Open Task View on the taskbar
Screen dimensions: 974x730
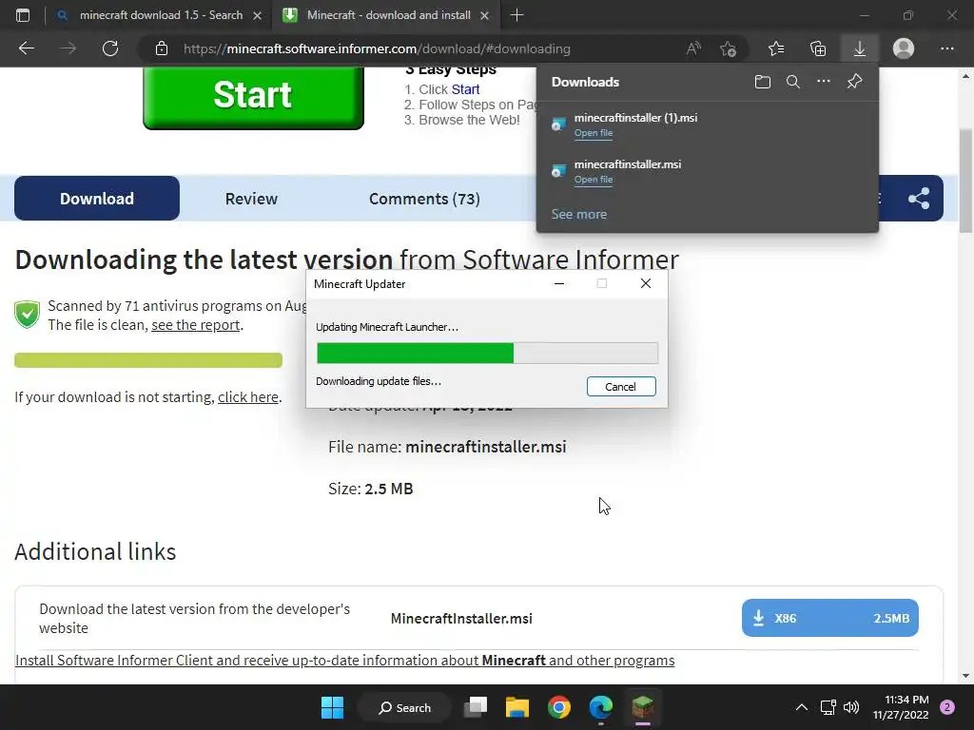[477, 707]
